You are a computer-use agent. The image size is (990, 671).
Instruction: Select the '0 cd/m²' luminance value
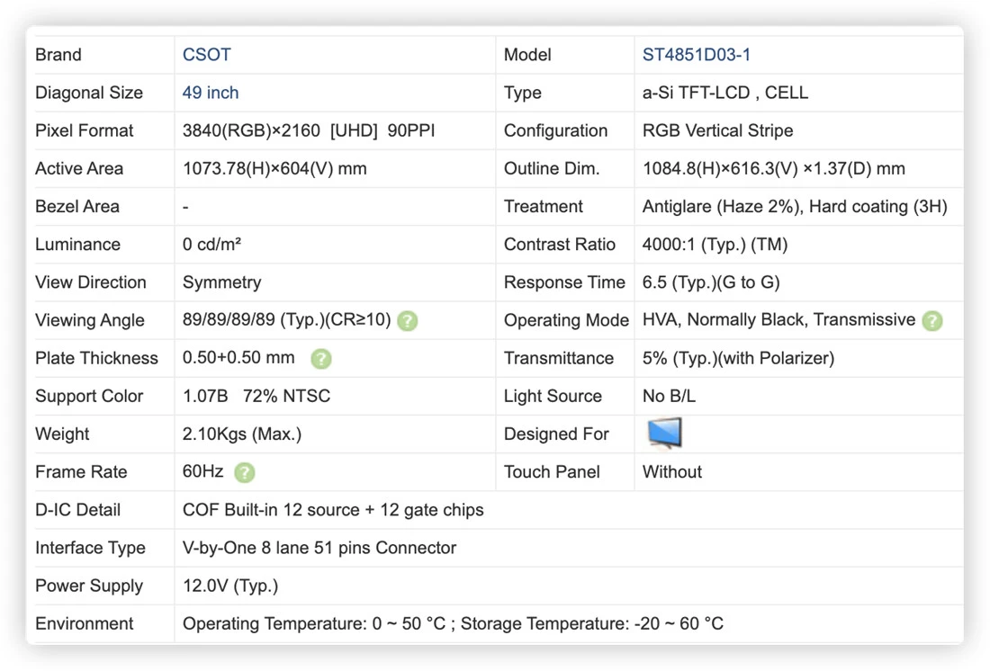click(211, 245)
